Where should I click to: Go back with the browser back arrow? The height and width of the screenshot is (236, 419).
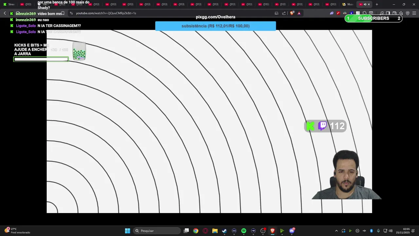[5, 13]
